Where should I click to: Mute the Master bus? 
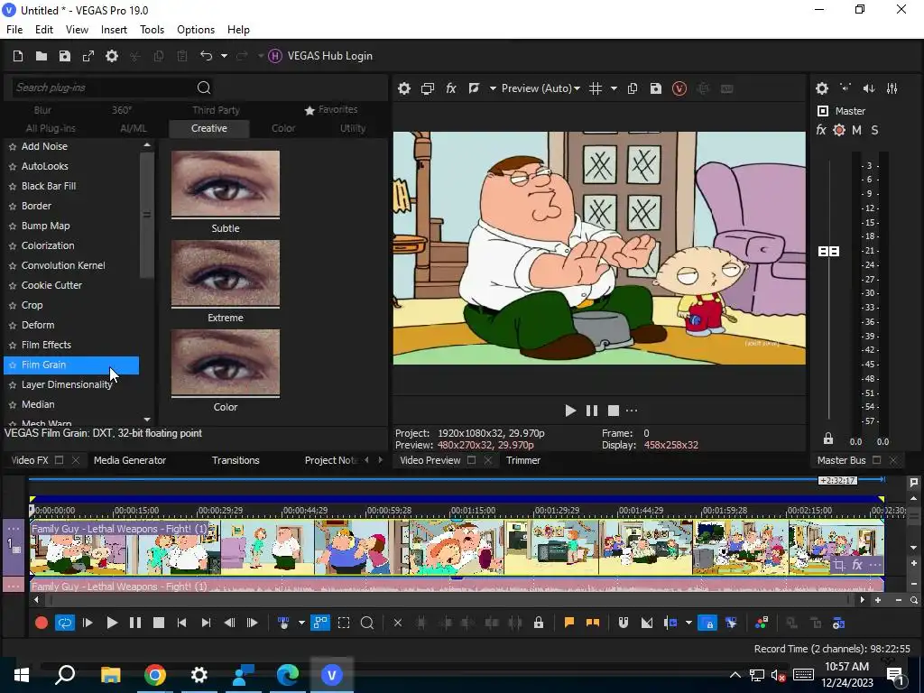(x=856, y=130)
